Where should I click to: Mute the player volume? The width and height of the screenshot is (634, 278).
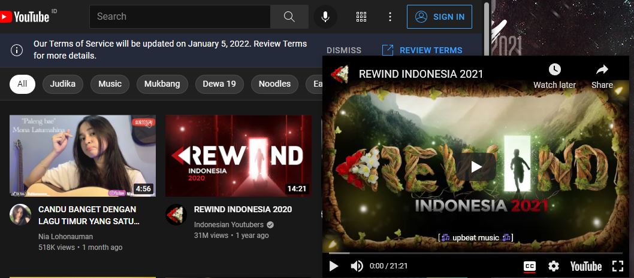pyautogui.click(x=357, y=266)
